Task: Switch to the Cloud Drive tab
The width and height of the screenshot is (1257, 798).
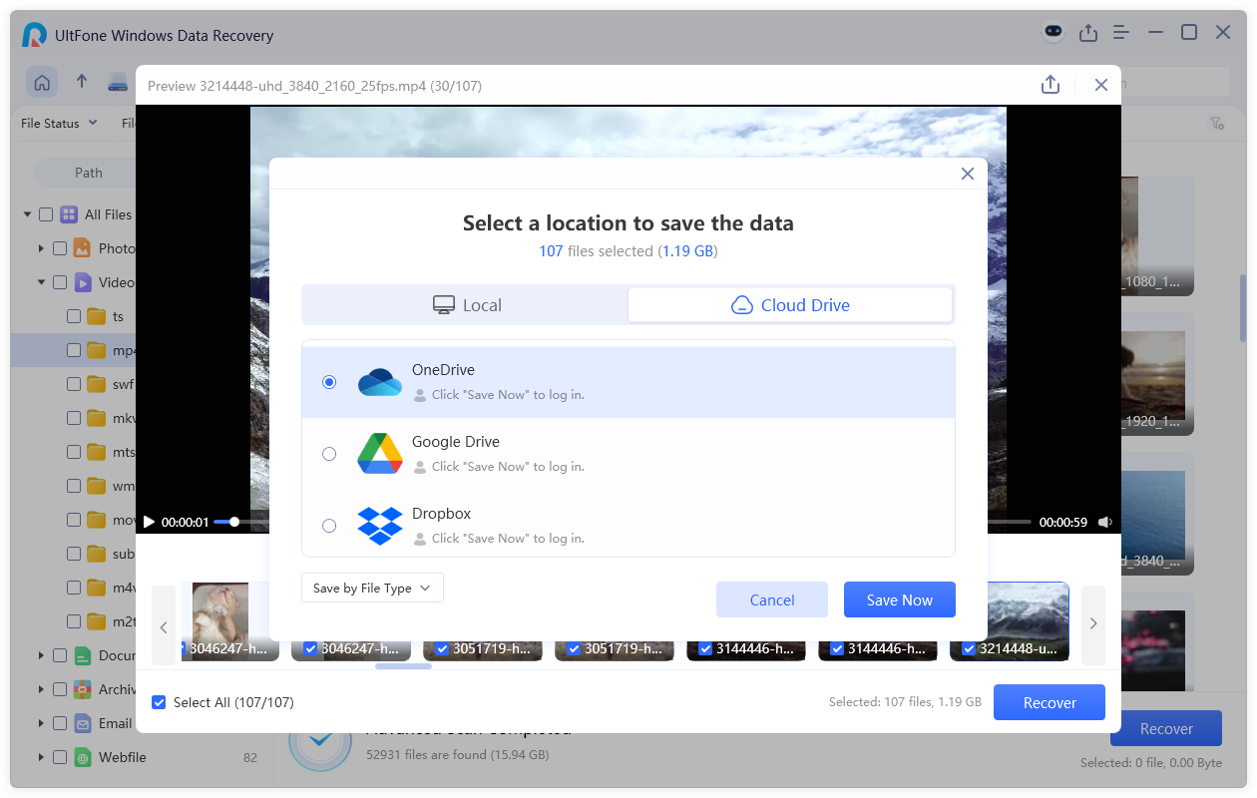Action: pos(790,305)
